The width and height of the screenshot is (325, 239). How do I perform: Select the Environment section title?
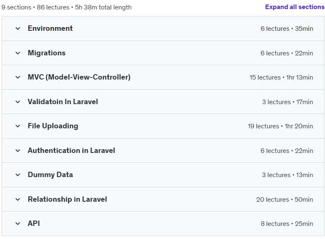50,28
